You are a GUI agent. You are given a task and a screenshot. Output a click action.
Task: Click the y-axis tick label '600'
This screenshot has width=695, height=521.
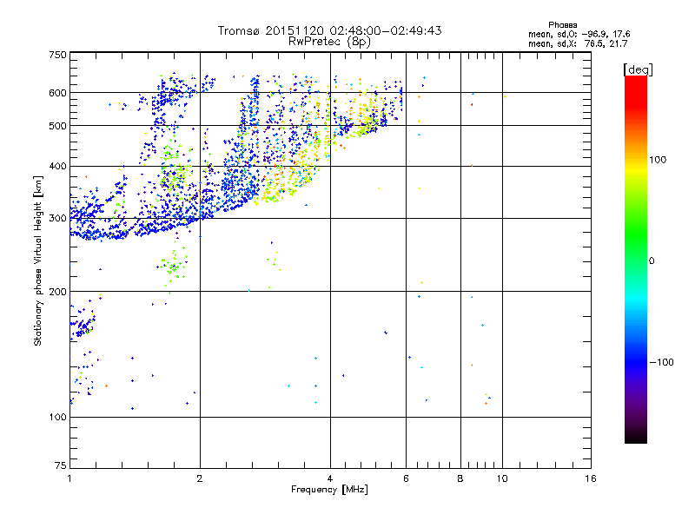[57, 93]
